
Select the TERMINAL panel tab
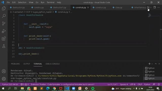[38, 64]
